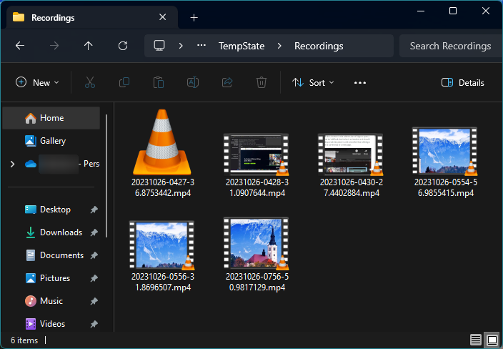Click pin icon beside Documents

(x=94, y=255)
